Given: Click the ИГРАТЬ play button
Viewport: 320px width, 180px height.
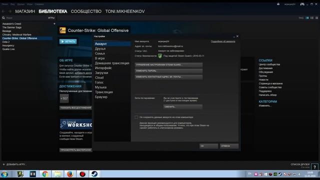Looking at the screenshot, I should click(x=68, y=41).
